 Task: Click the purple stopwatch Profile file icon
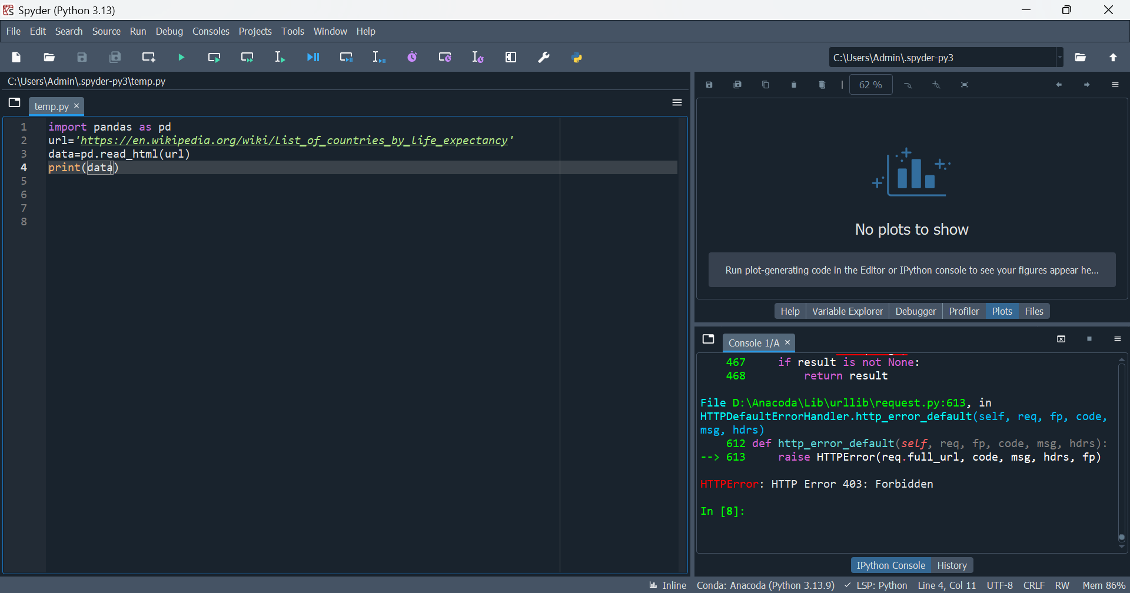(x=412, y=58)
